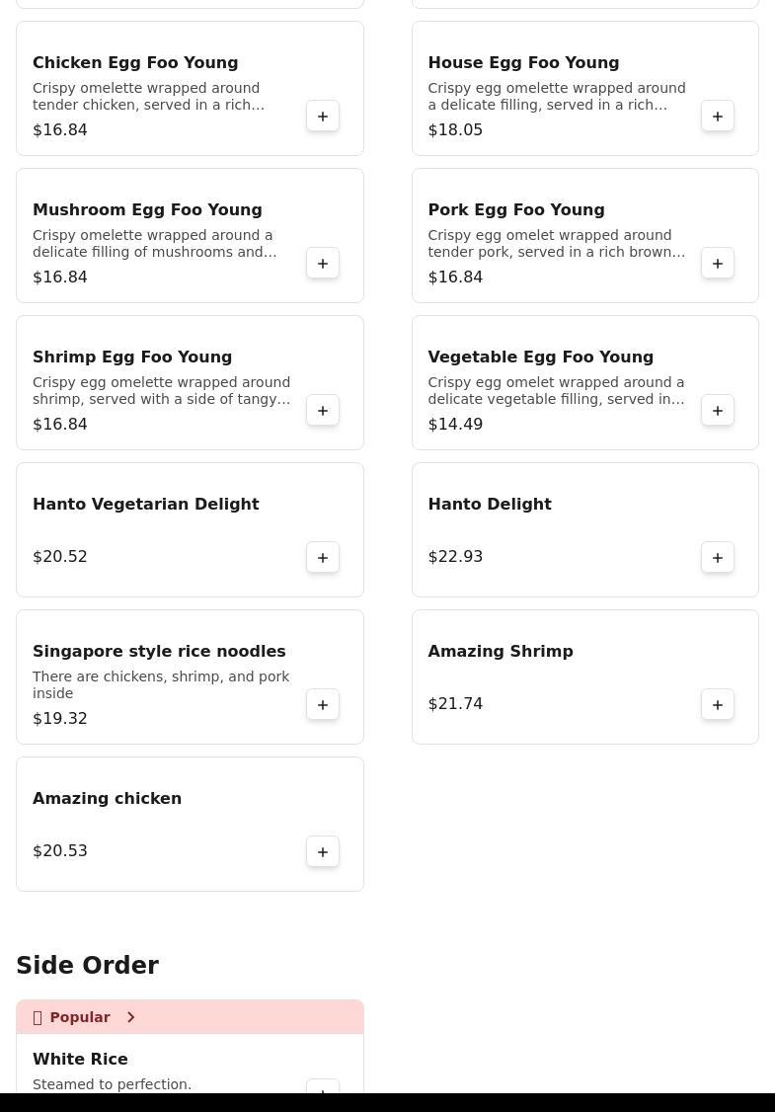
Task: Open Vegetable Egg Foo Young description text
Action: pos(556,391)
